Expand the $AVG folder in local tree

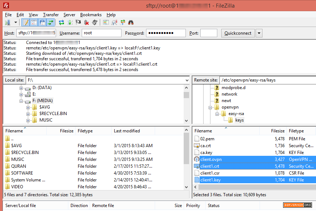click(28, 107)
